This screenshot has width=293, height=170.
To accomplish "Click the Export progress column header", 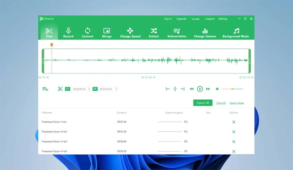I will tap(174, 112).
